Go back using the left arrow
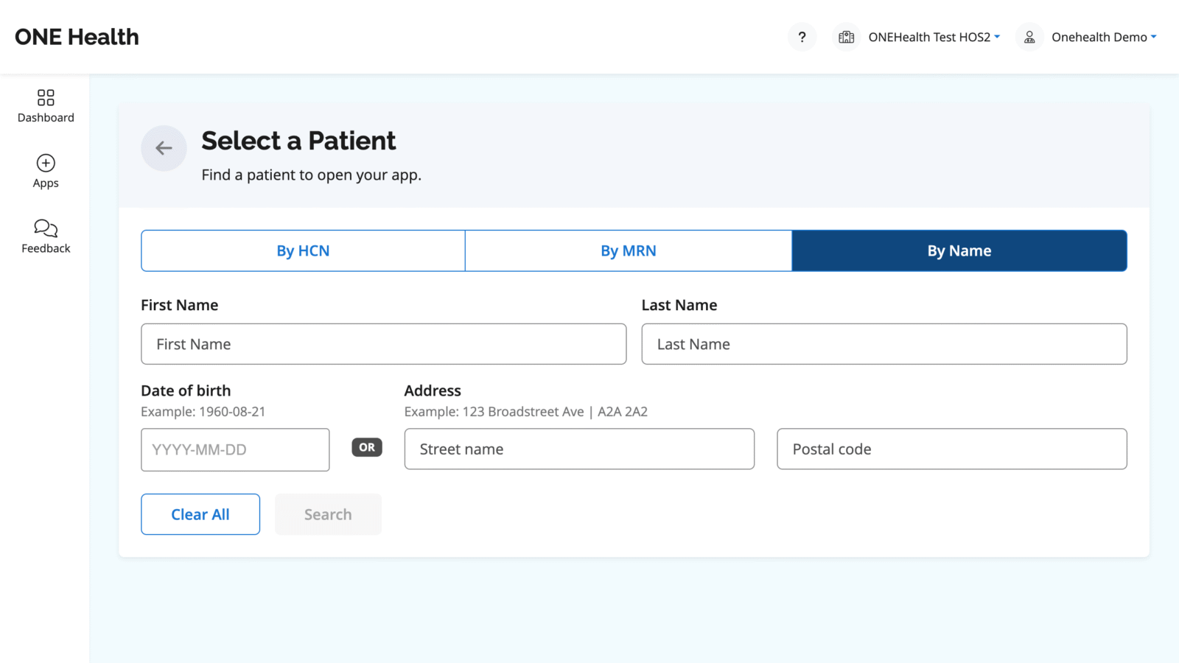This screenshot has height=663, width=1179. (164, 148)
